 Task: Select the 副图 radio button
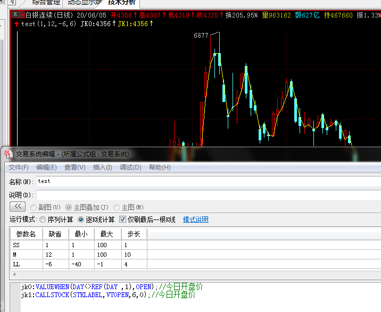click(x=34, y=207)
